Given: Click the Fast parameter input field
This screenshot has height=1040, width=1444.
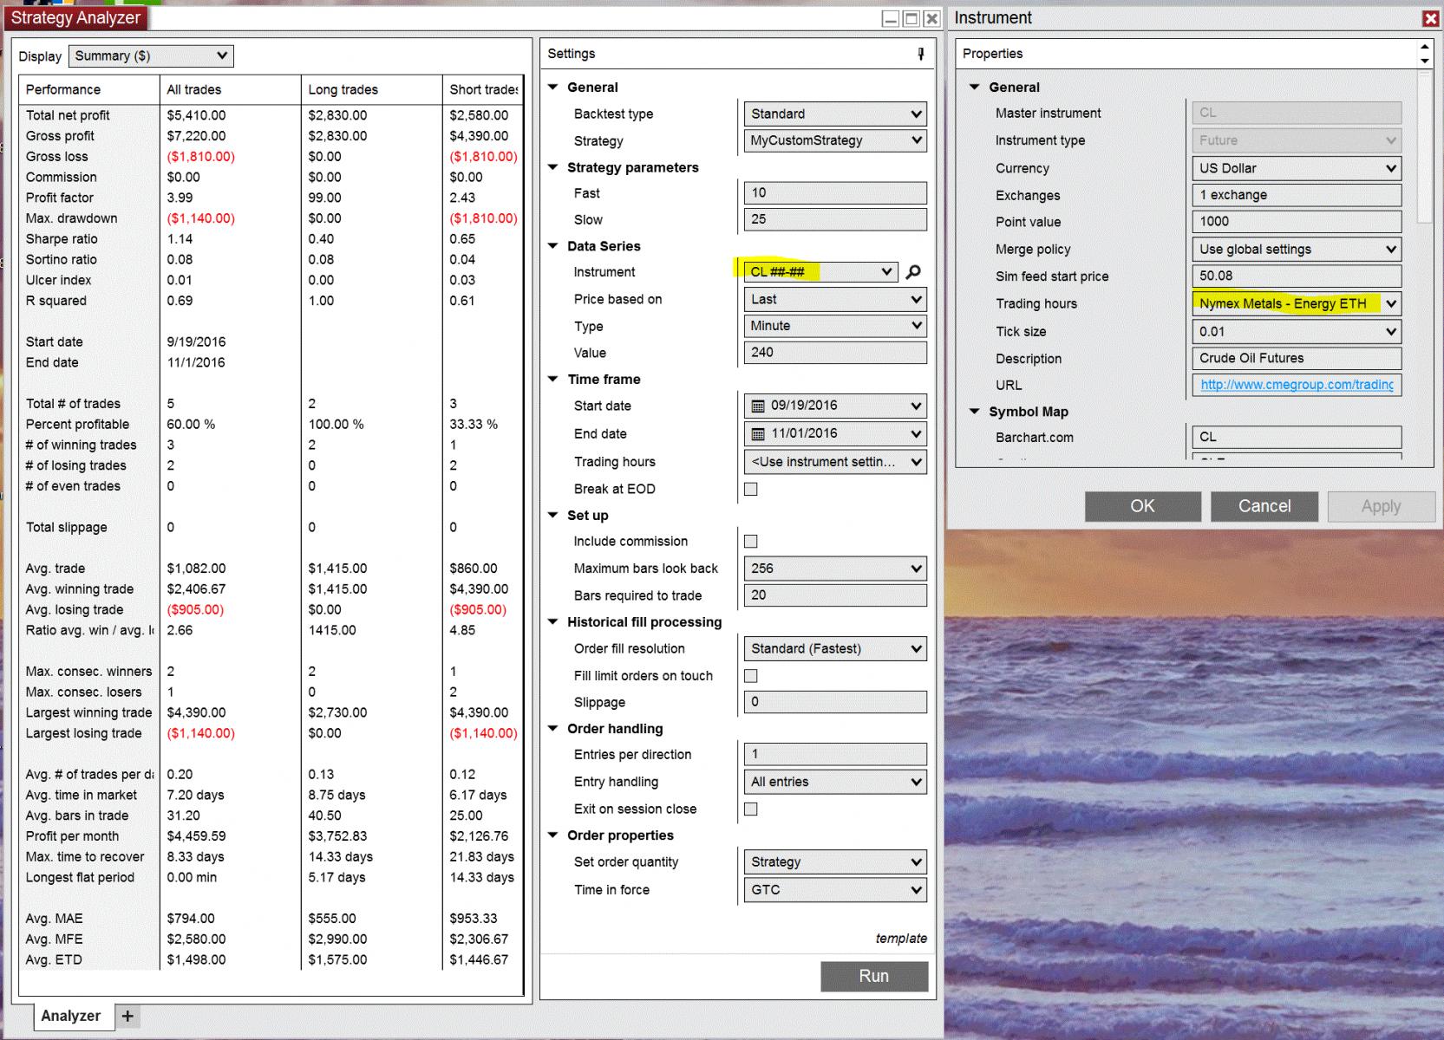Looking at the screenshot, I should (x=834, y=193).
